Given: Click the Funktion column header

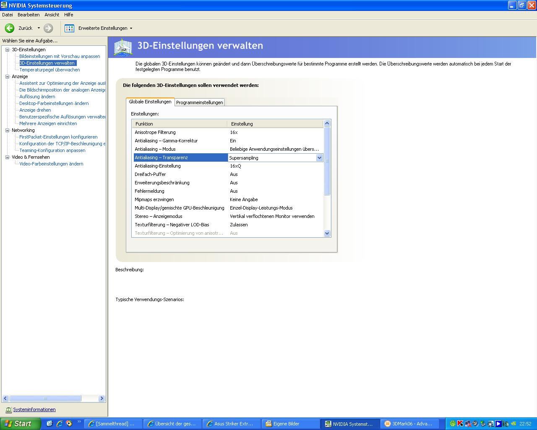Looking at the screenshot, I should 180,124.
